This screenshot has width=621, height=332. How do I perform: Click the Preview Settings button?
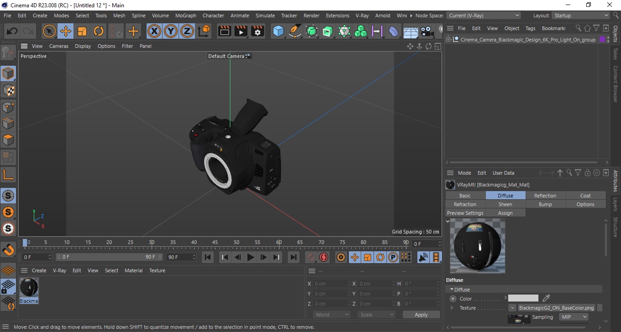coord(465,213)
